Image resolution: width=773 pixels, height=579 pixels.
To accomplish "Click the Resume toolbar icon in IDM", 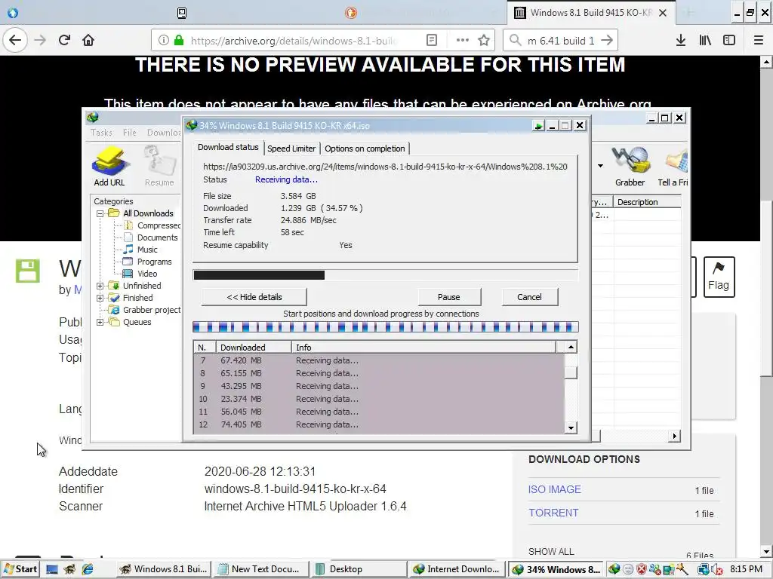I will coord(159,165).
